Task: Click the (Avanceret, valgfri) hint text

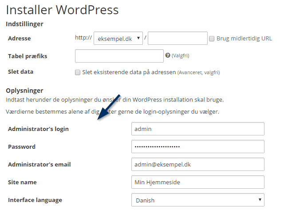Action: [199, 73]
